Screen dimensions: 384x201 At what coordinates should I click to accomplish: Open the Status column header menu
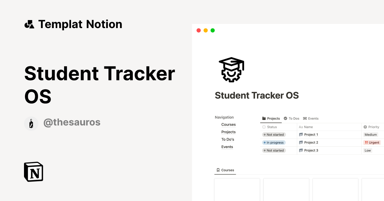pos(271,127)
